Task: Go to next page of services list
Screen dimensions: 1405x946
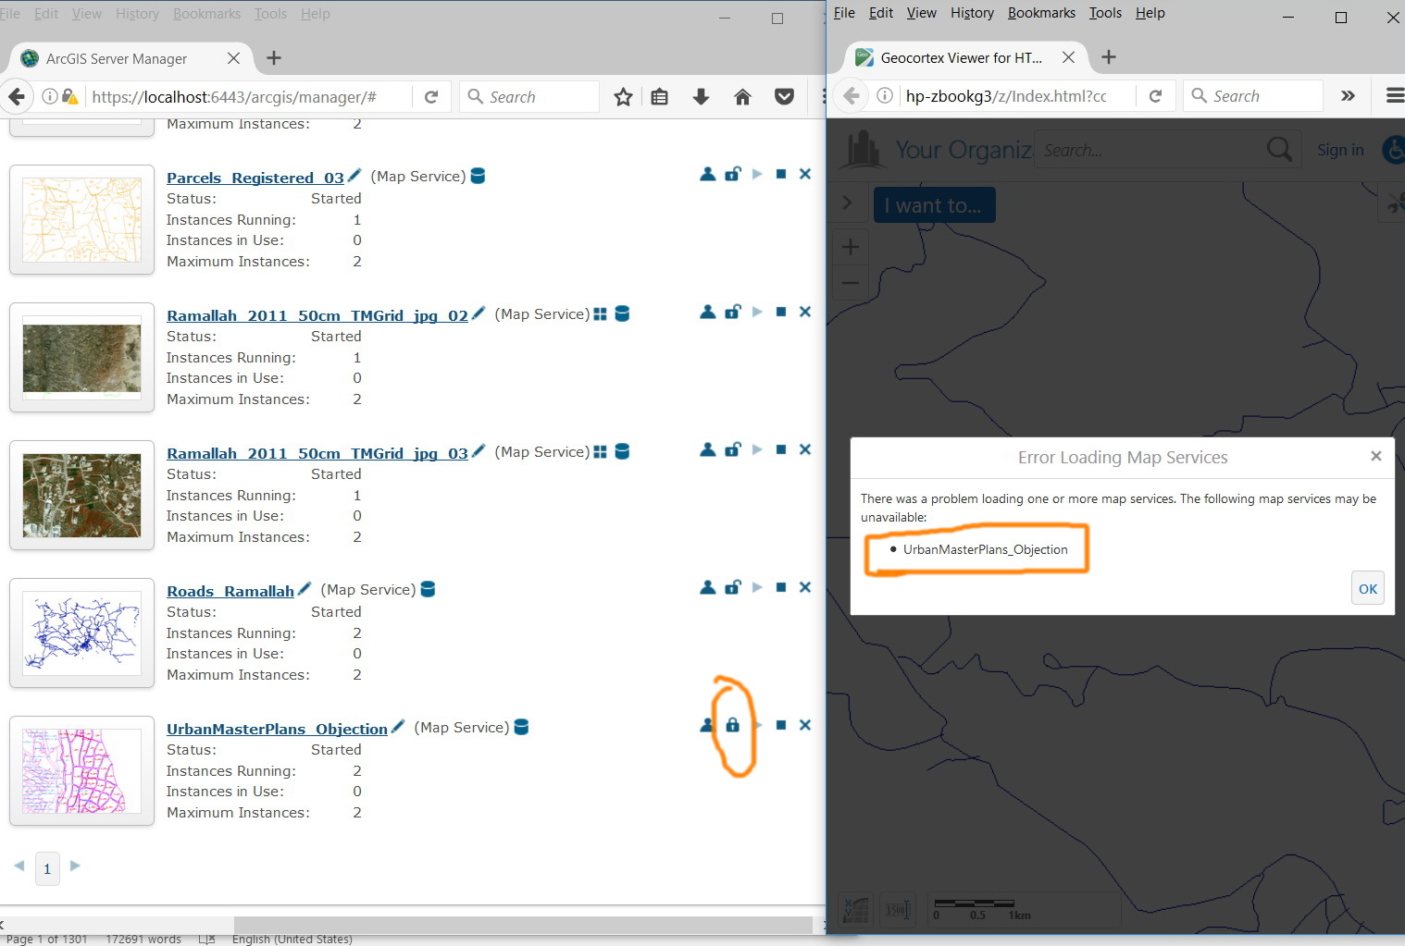Action: (75, 866)
